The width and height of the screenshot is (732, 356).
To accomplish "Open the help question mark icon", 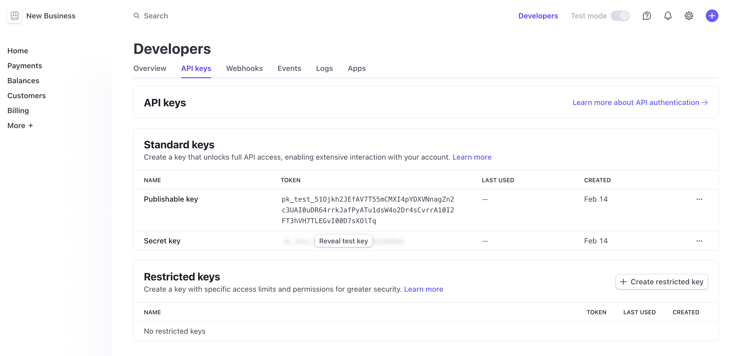I will point(647,16).
